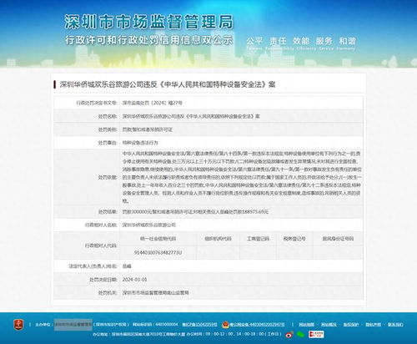Click the 工商登记码 column header
Viewport: 417px width, 344px height.
[x=258, y=239]
